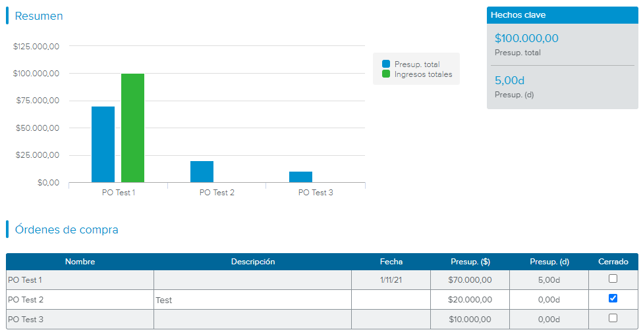Click the $100.000,00 total in Hechos clave
Viewport: 643px width, 336px height.
(526, 39)
